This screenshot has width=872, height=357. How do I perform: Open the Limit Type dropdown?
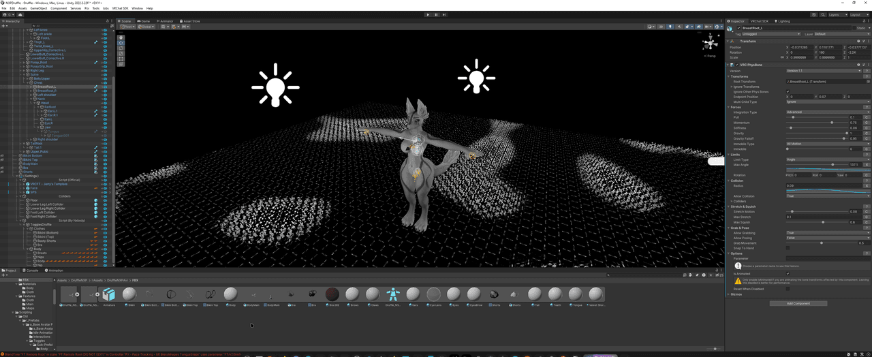pos(828,159)
